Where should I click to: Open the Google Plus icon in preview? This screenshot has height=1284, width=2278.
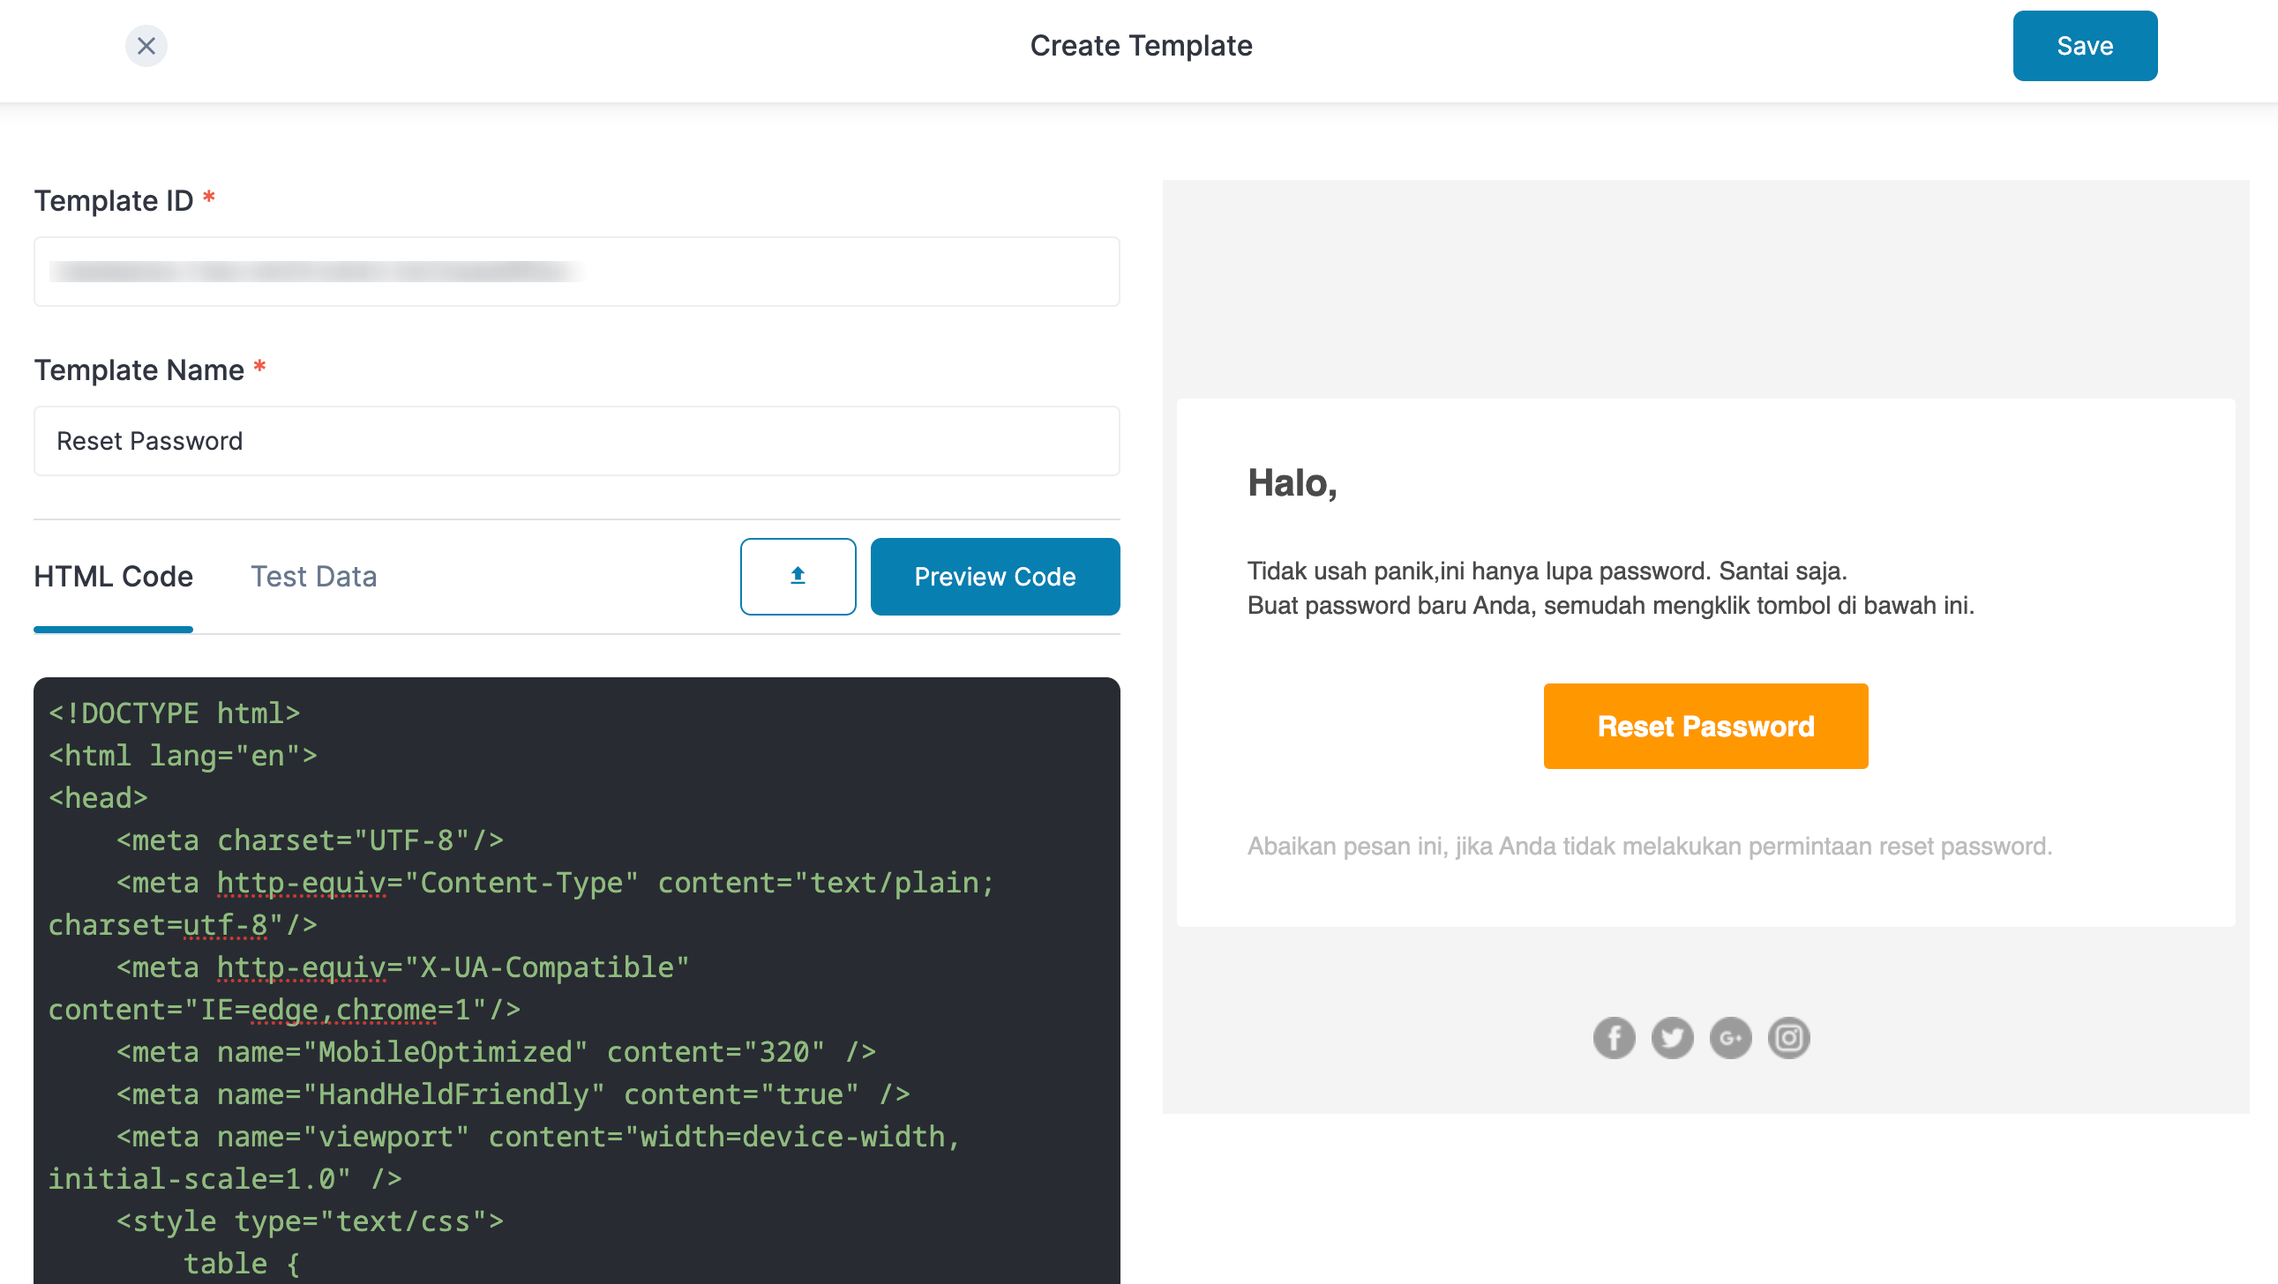[x=1730, y=1037]
